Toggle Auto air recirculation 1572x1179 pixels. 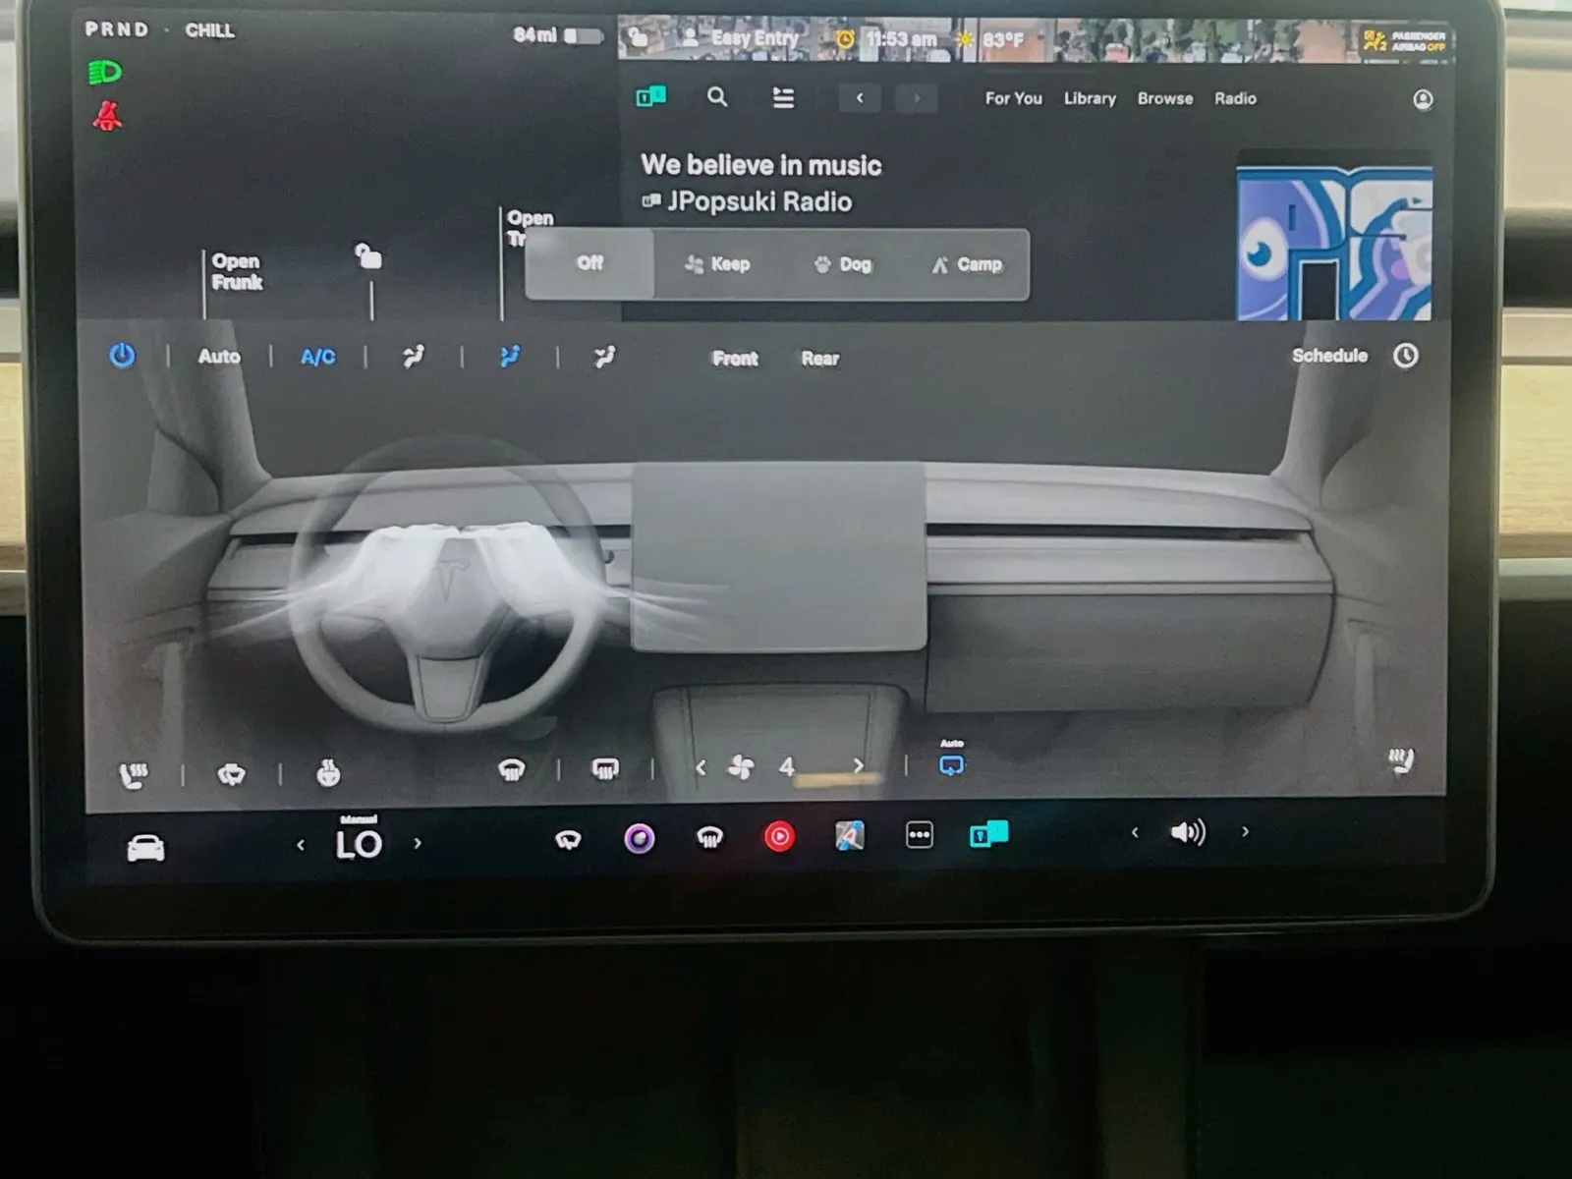[x=952, y=760]
